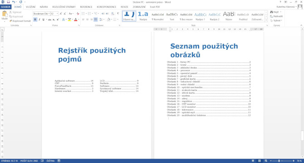304x163 pixels.
Task: Increase the paragraph indent
Action: tap(107, 14)
